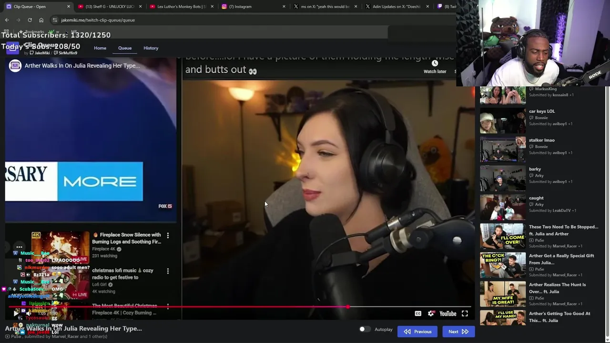Close the Clip Queue - Open tab
Viewport: 610px width, 343px height.
(69, 7)
